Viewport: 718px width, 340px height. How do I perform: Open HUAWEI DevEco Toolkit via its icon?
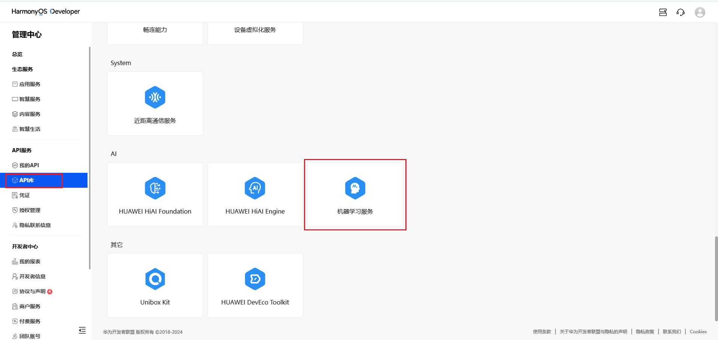pyautogui.click(x=255, y=279)
